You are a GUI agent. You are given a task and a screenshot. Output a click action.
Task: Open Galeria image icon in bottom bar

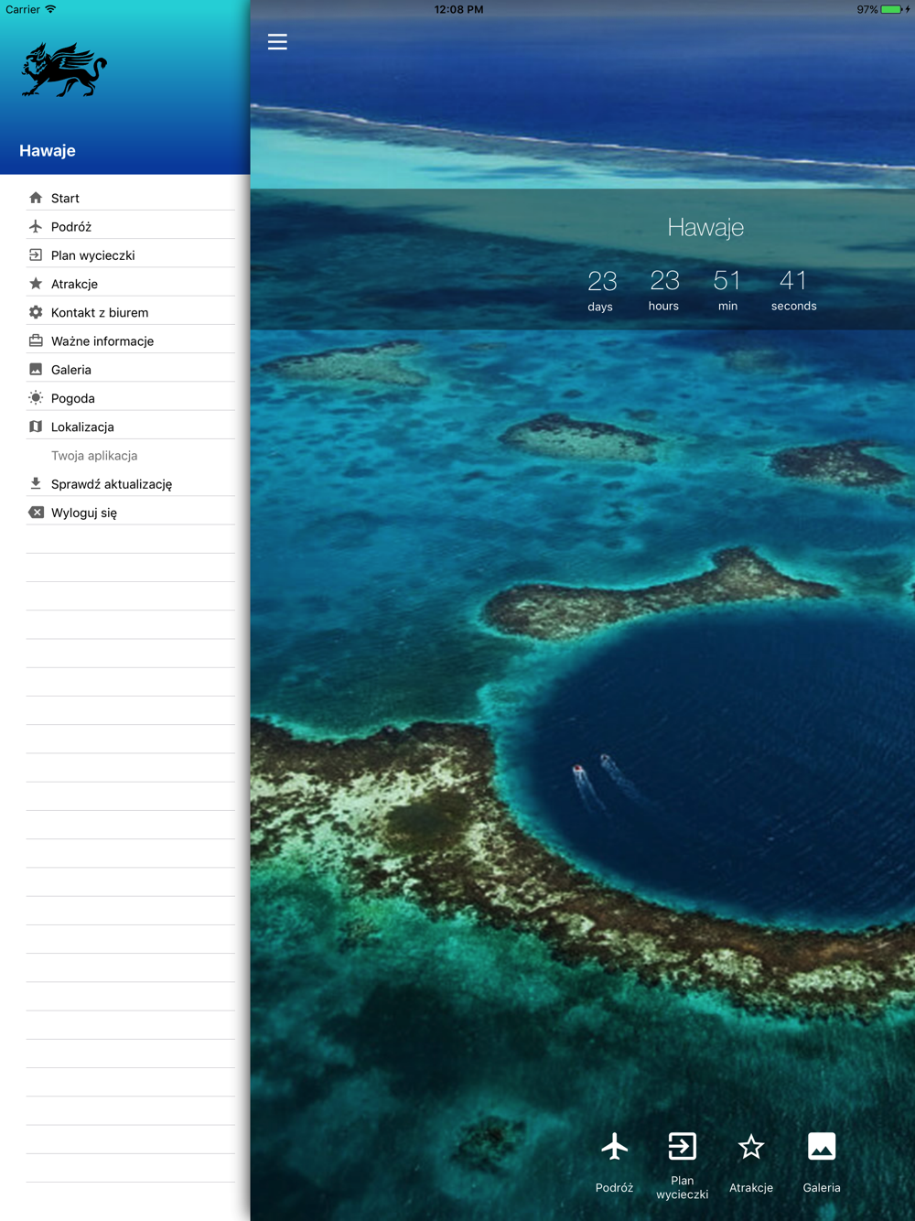[x=821, y=1147]
